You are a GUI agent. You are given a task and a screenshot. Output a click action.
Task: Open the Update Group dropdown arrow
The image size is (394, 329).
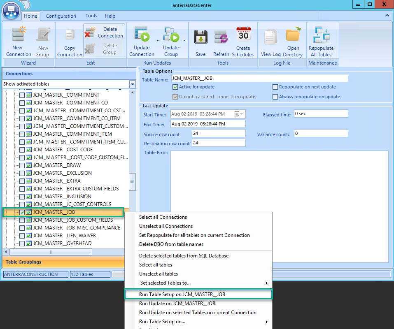pos(184,40)
